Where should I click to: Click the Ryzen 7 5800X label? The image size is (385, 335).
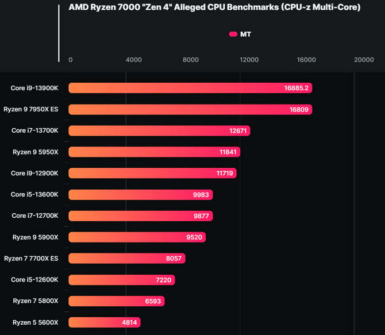36,301
